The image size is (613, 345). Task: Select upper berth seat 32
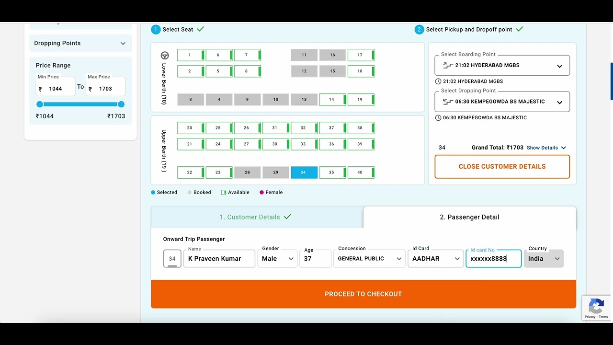click(x=304, y=128)
